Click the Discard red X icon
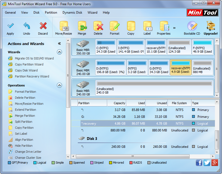222x174 pixels. click(43, 26)
